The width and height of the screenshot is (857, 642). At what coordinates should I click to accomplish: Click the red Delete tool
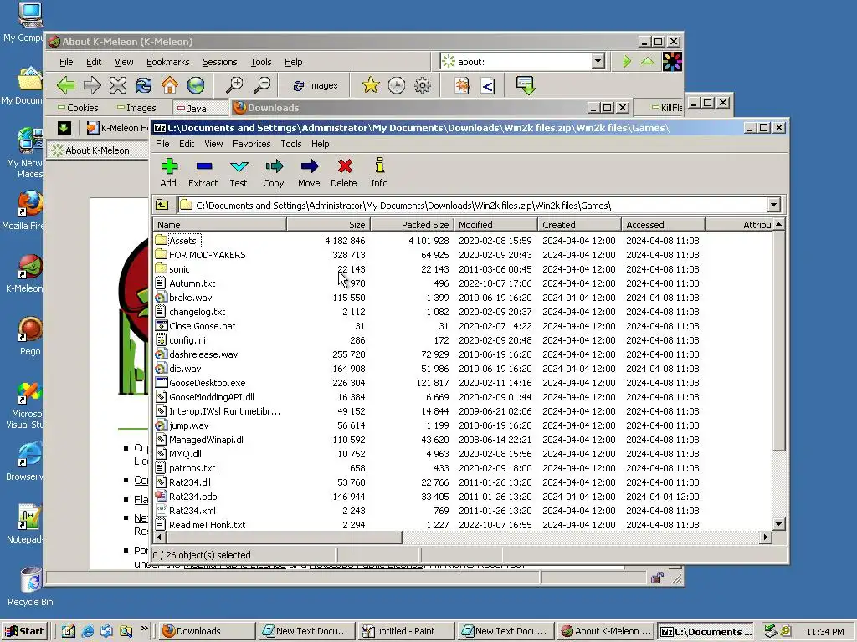[x=344, y=172]
